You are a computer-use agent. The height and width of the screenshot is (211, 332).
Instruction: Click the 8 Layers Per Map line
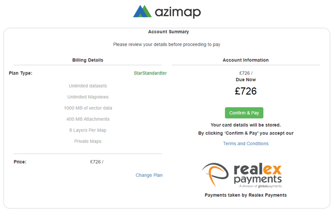pos(88,130)
